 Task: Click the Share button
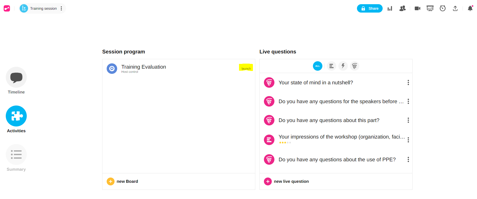click(370, 8)
